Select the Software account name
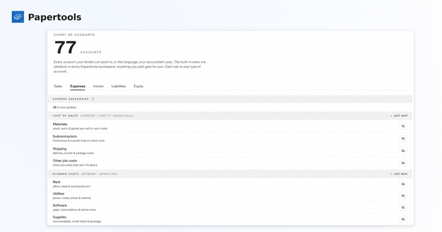 [x=60, y=205]
